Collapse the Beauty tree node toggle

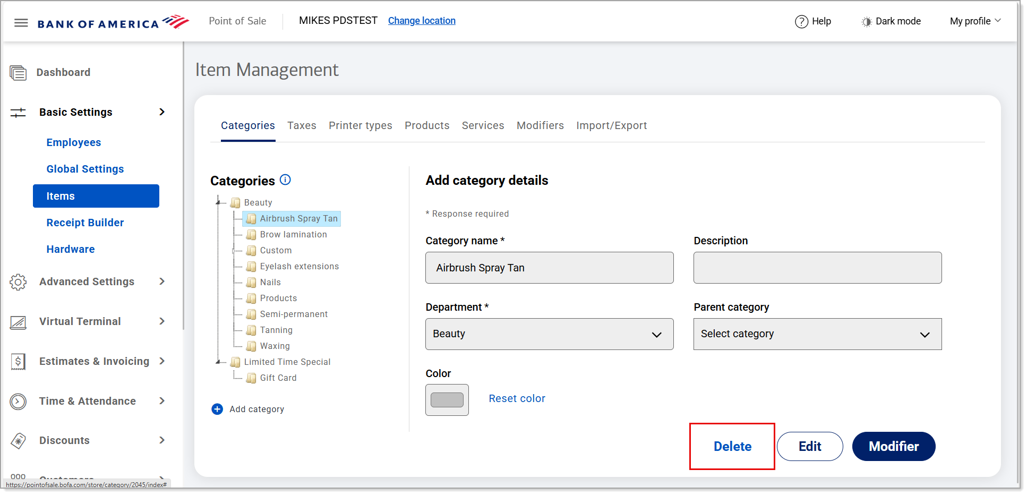(x=218, y=203)
